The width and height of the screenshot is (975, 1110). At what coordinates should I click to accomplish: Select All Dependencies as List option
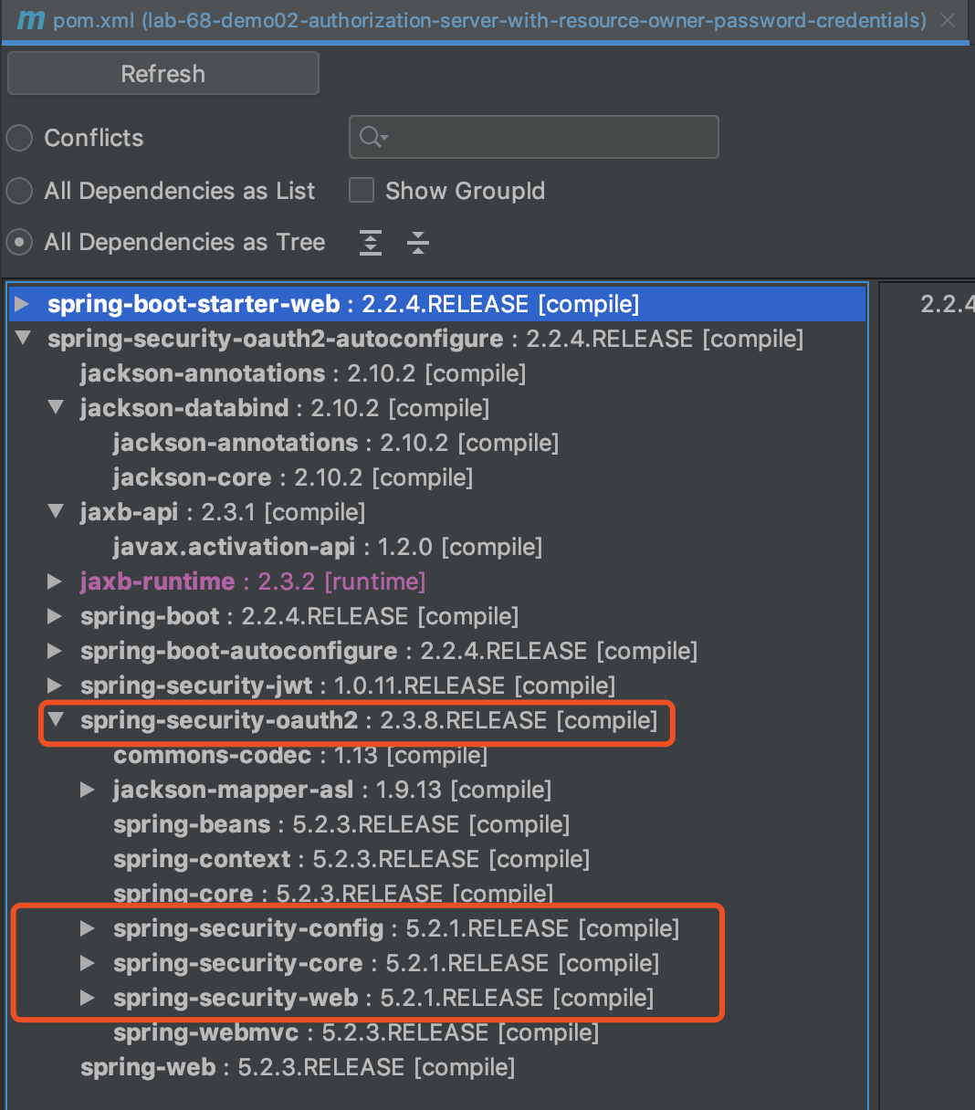[19, 191]
